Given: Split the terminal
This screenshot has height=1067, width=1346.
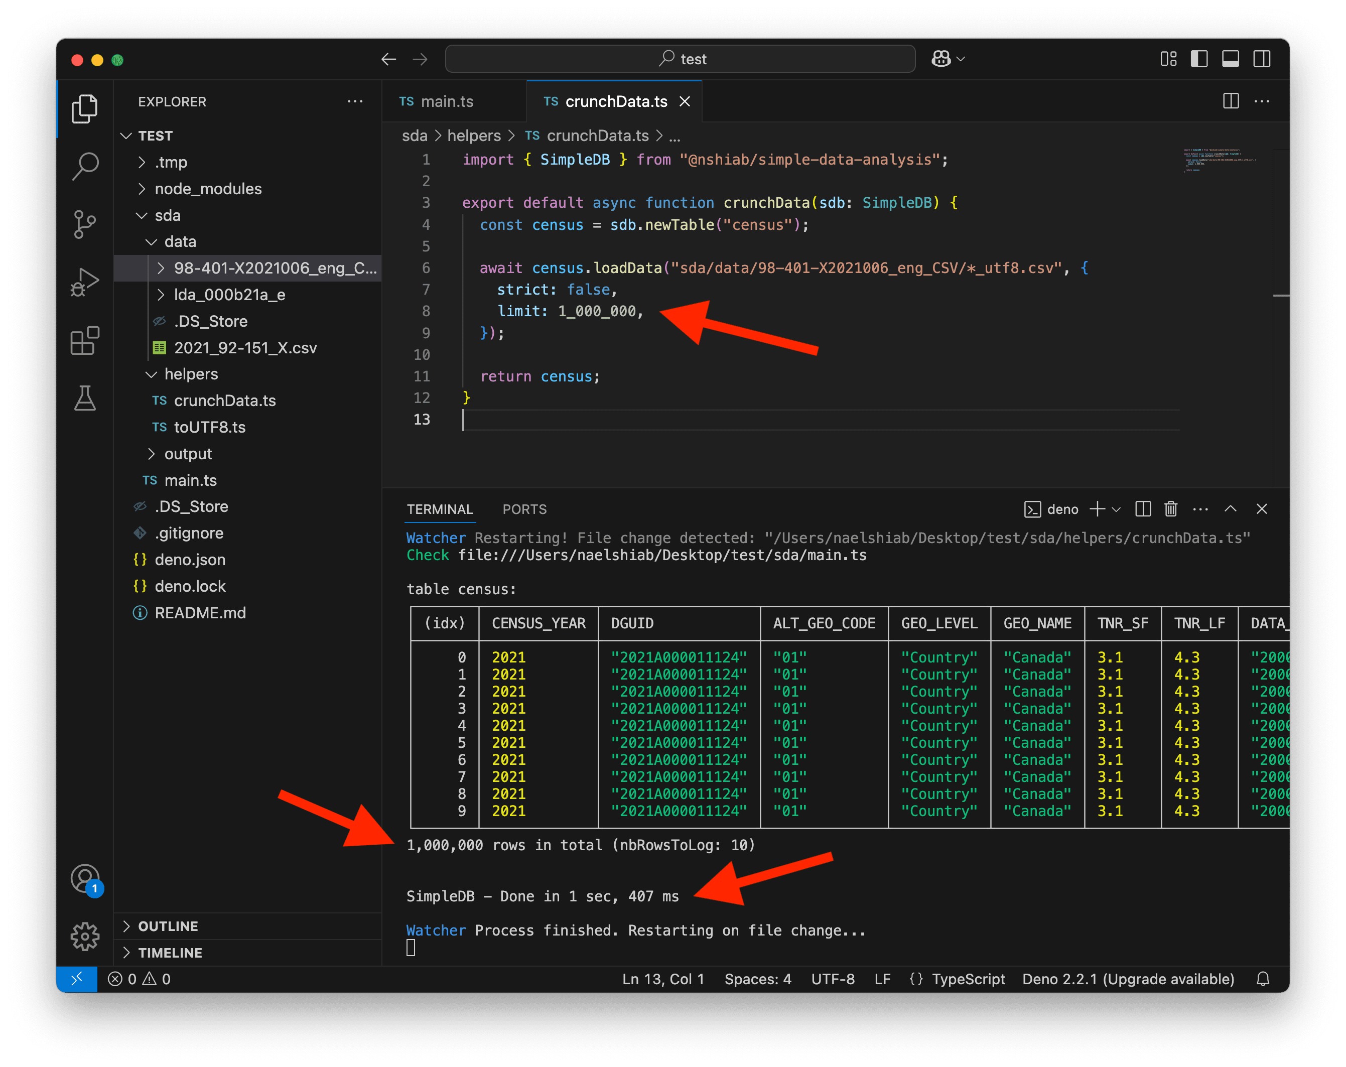Looking at the screenshot, I should (1142, 509).
